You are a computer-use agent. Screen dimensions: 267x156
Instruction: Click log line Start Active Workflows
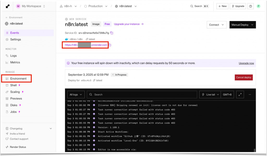click(x=113, y=132)
